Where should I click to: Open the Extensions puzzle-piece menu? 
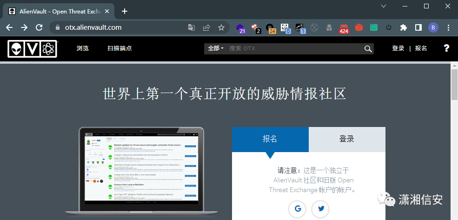[404, 27]
